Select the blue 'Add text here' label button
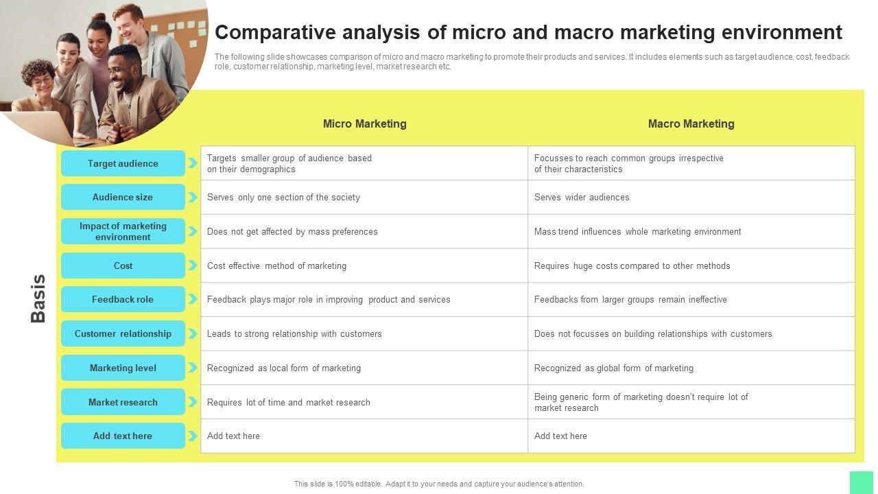 123,436
